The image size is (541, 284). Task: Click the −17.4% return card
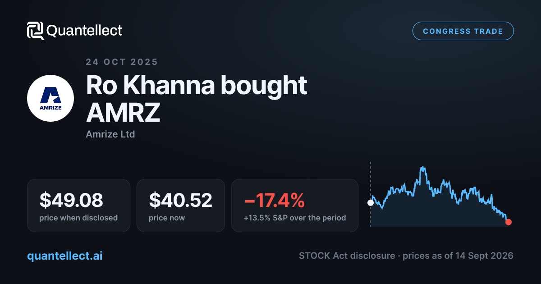pos(295,206)
